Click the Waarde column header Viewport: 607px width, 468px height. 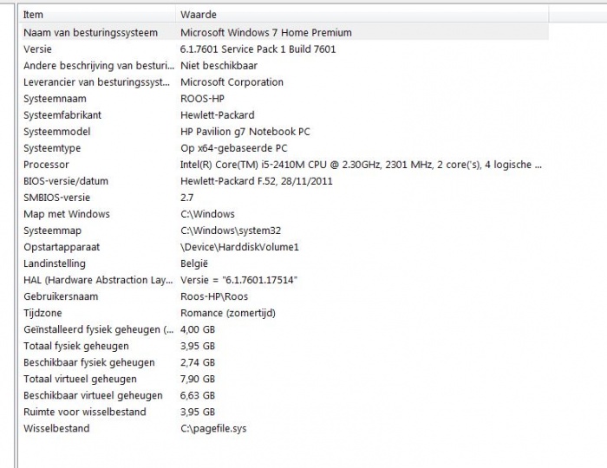[362, 15]
